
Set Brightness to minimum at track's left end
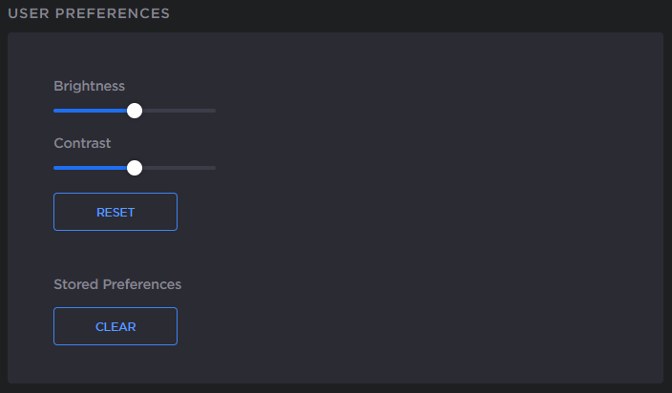[x=54, y=111]
